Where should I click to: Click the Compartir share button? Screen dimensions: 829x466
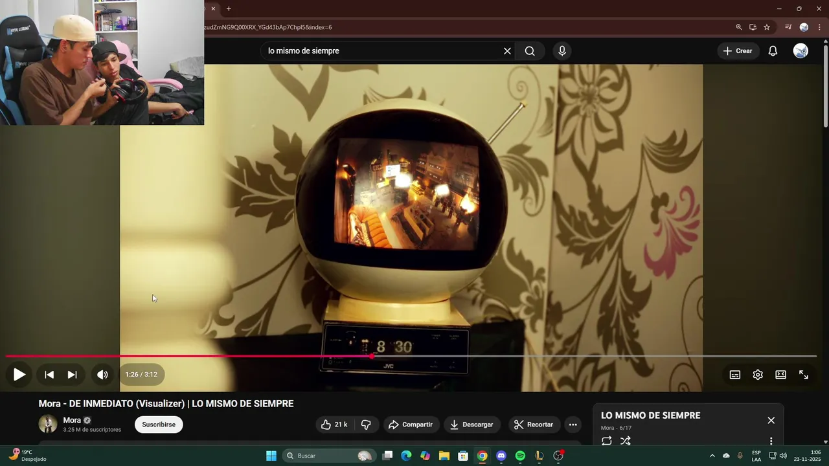coord(411,425)
